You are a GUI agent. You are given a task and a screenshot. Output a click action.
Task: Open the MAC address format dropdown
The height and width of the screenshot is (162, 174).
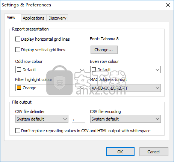tap(126, 88)
